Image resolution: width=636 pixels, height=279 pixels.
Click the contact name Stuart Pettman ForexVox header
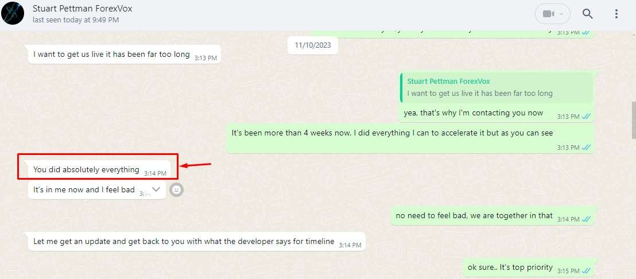pos(82,9)
